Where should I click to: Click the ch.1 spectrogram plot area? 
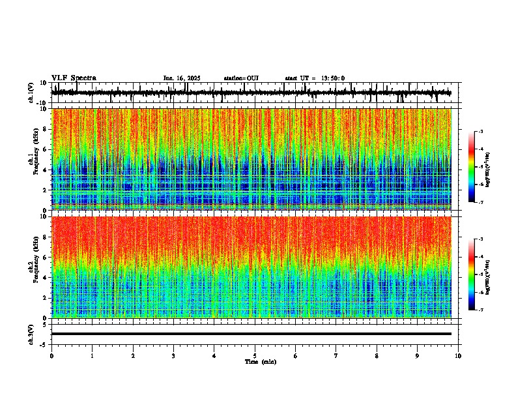(251, 159)
